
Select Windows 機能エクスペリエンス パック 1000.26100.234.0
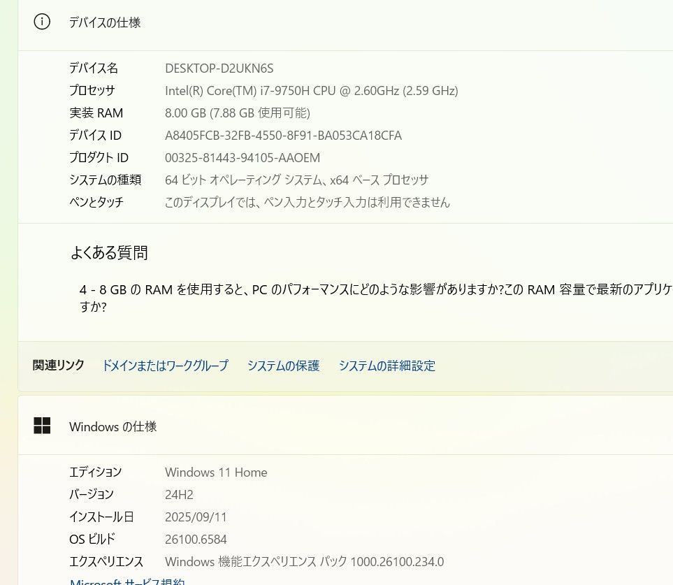304,561
